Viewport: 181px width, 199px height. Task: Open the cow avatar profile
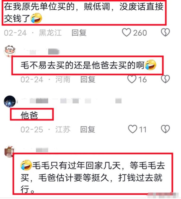[x=10, y=51]
